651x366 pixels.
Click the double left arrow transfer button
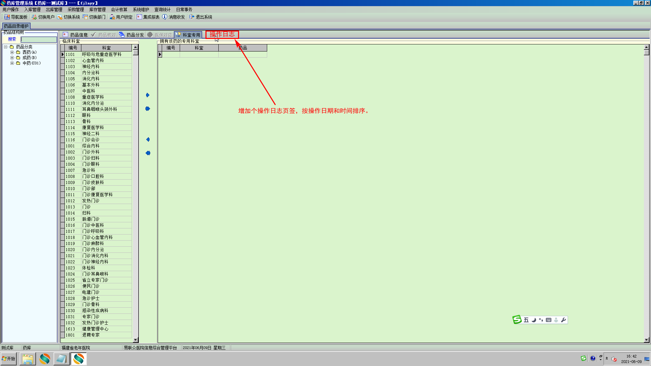click(148, 153)
